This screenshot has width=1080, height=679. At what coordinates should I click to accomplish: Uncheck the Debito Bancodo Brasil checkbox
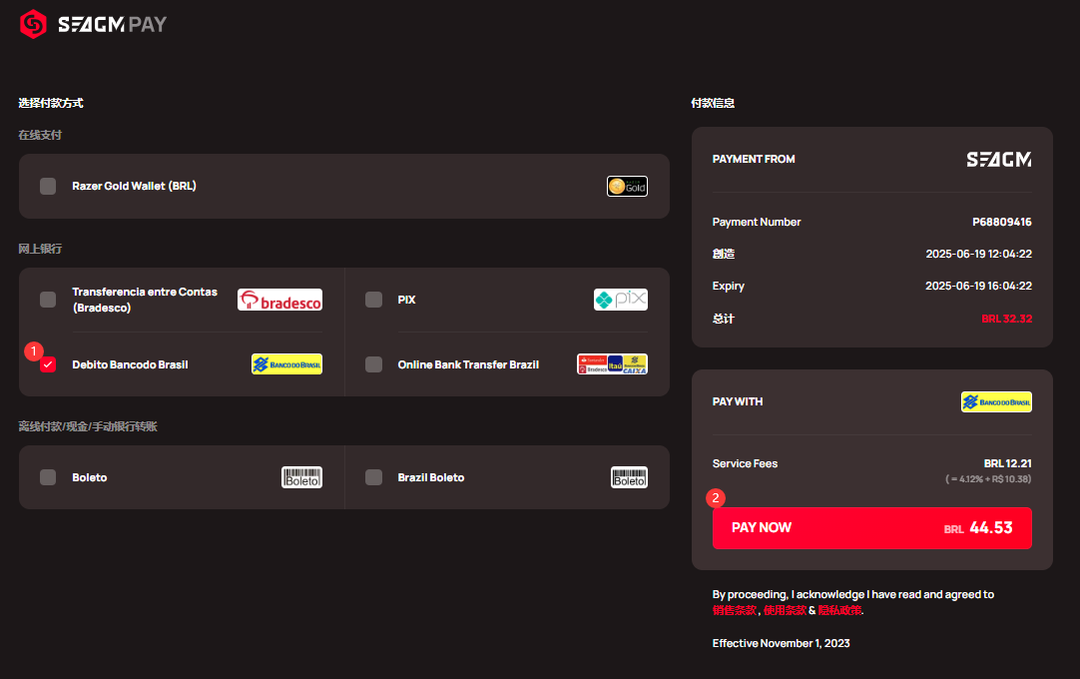tap(48, 364)
